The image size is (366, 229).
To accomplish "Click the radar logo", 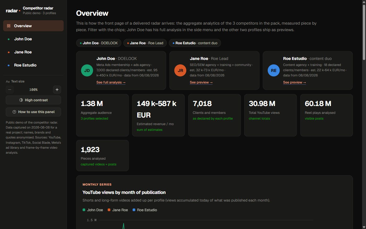I will click(x=13, y=11).
